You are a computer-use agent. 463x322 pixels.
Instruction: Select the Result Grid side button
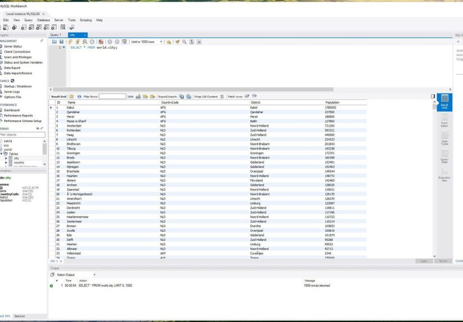coord(444,102)
